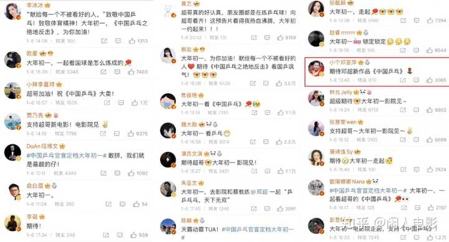Screen dimensions: 449x242
Task: Click the @邓超 mention link
Action: [259, 192]
